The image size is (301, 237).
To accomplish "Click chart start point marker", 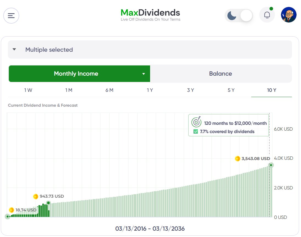I will pyautogui.click(x=7, y=217).
